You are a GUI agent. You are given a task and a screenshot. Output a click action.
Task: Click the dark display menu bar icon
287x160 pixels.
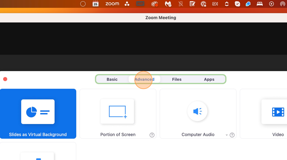coord(140,4)
